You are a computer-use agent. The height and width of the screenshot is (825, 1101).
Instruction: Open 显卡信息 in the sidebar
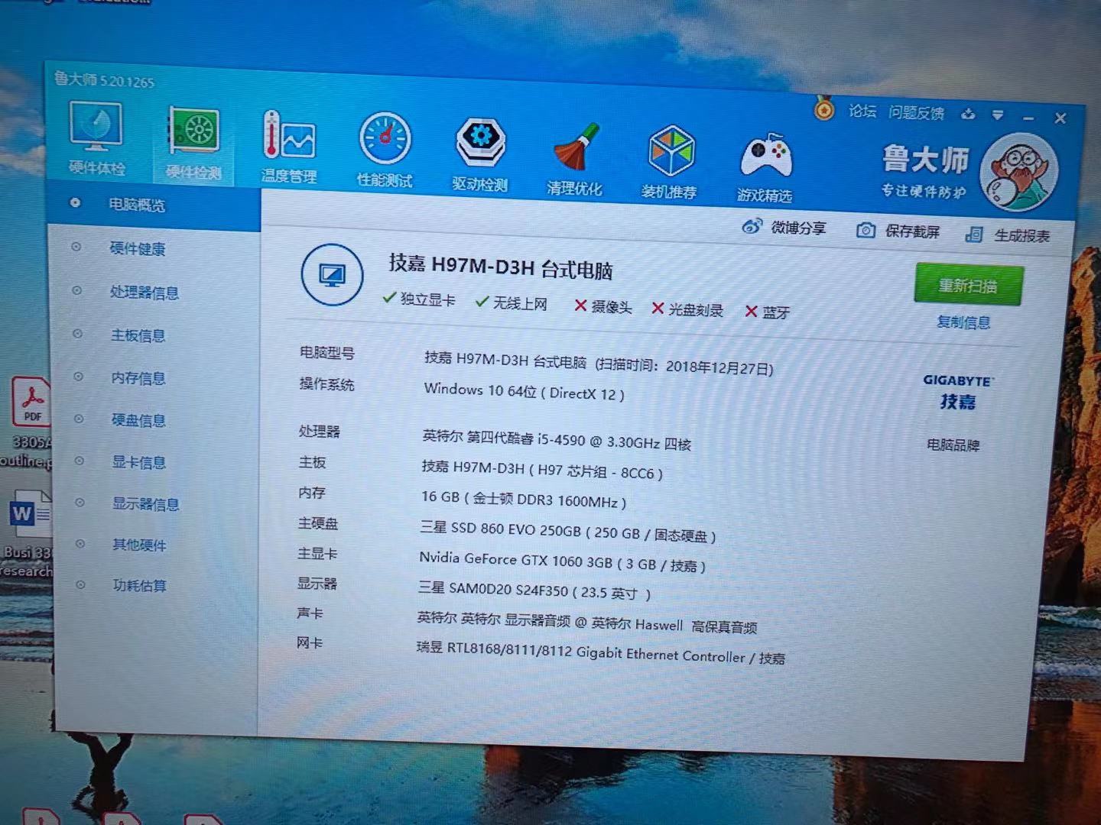point(138,462)
